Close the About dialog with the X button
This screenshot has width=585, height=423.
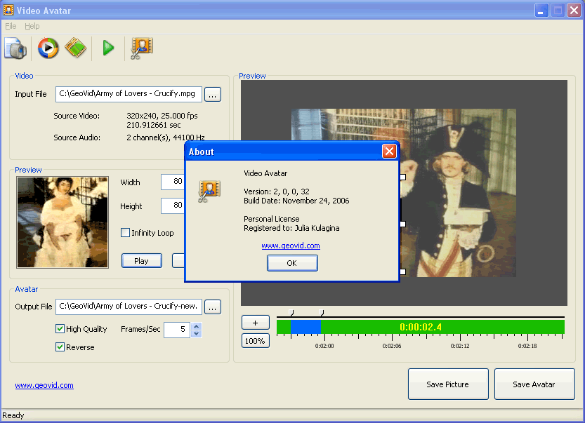(389, 152)
